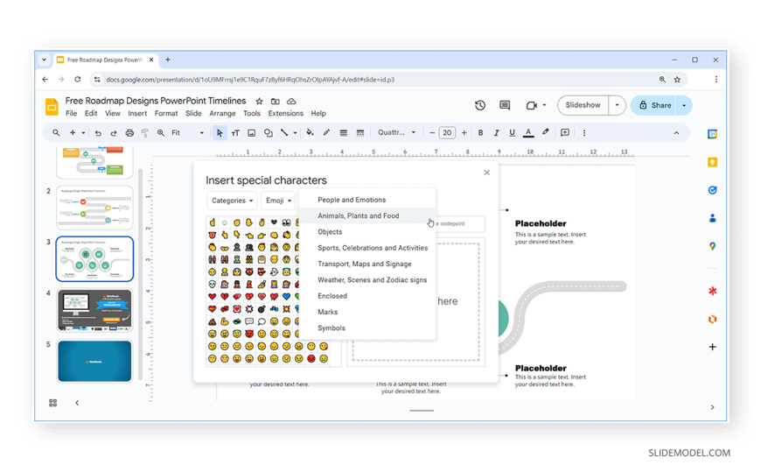Decrease font size with minus
Viewport: 761px width, 472px height.
point(431,133)
